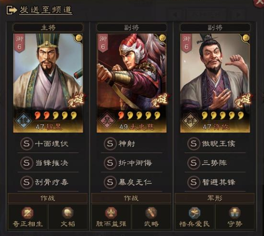Select the 军形 section header under 许攸
The height and width of the screenshot is (236, 264).
click(215, 198)
